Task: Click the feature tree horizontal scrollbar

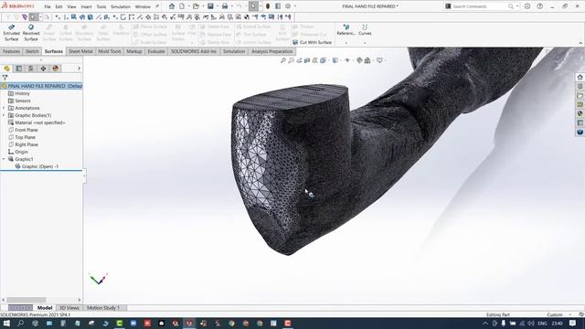Action: (27, 300)
